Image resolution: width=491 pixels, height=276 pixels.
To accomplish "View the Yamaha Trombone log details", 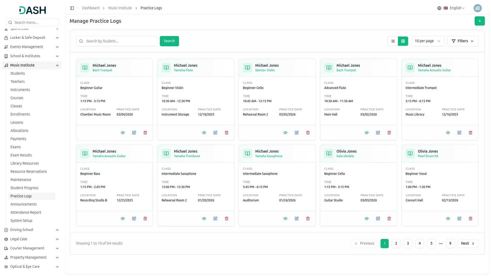I will (204, 218).
